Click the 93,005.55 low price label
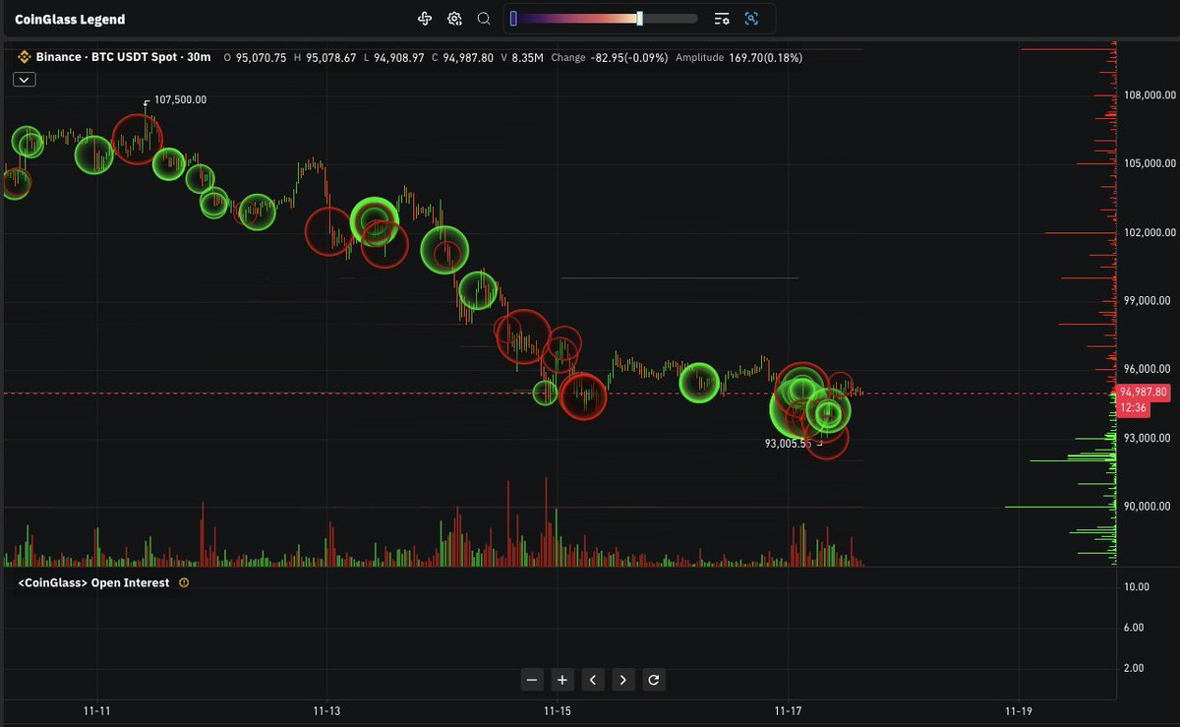 coord(789,444)
